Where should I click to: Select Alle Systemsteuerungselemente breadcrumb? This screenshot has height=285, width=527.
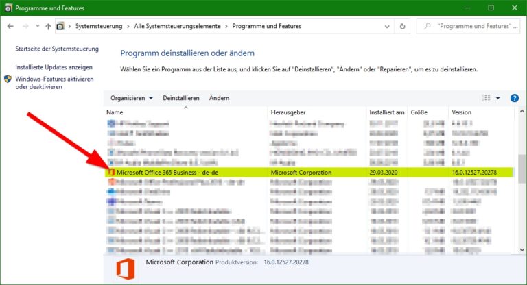177,26
